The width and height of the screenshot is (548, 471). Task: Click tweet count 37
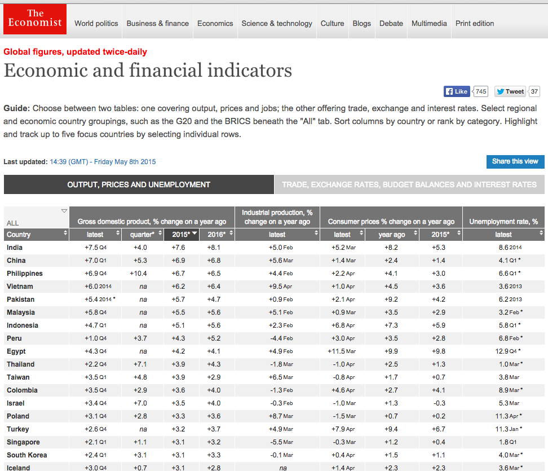click(x=534, y=91)
